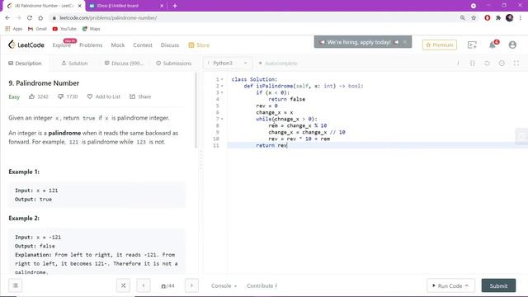528x297 pixels.
Task: Open the Problems menu item
Action: click(x=91, y=45)
